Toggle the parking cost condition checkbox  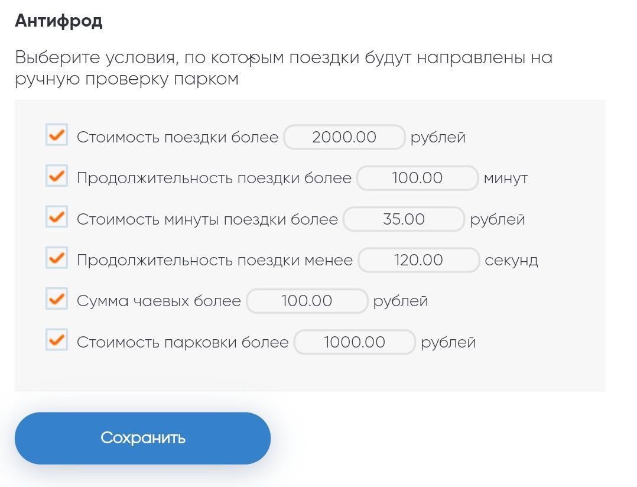(57, 340)
